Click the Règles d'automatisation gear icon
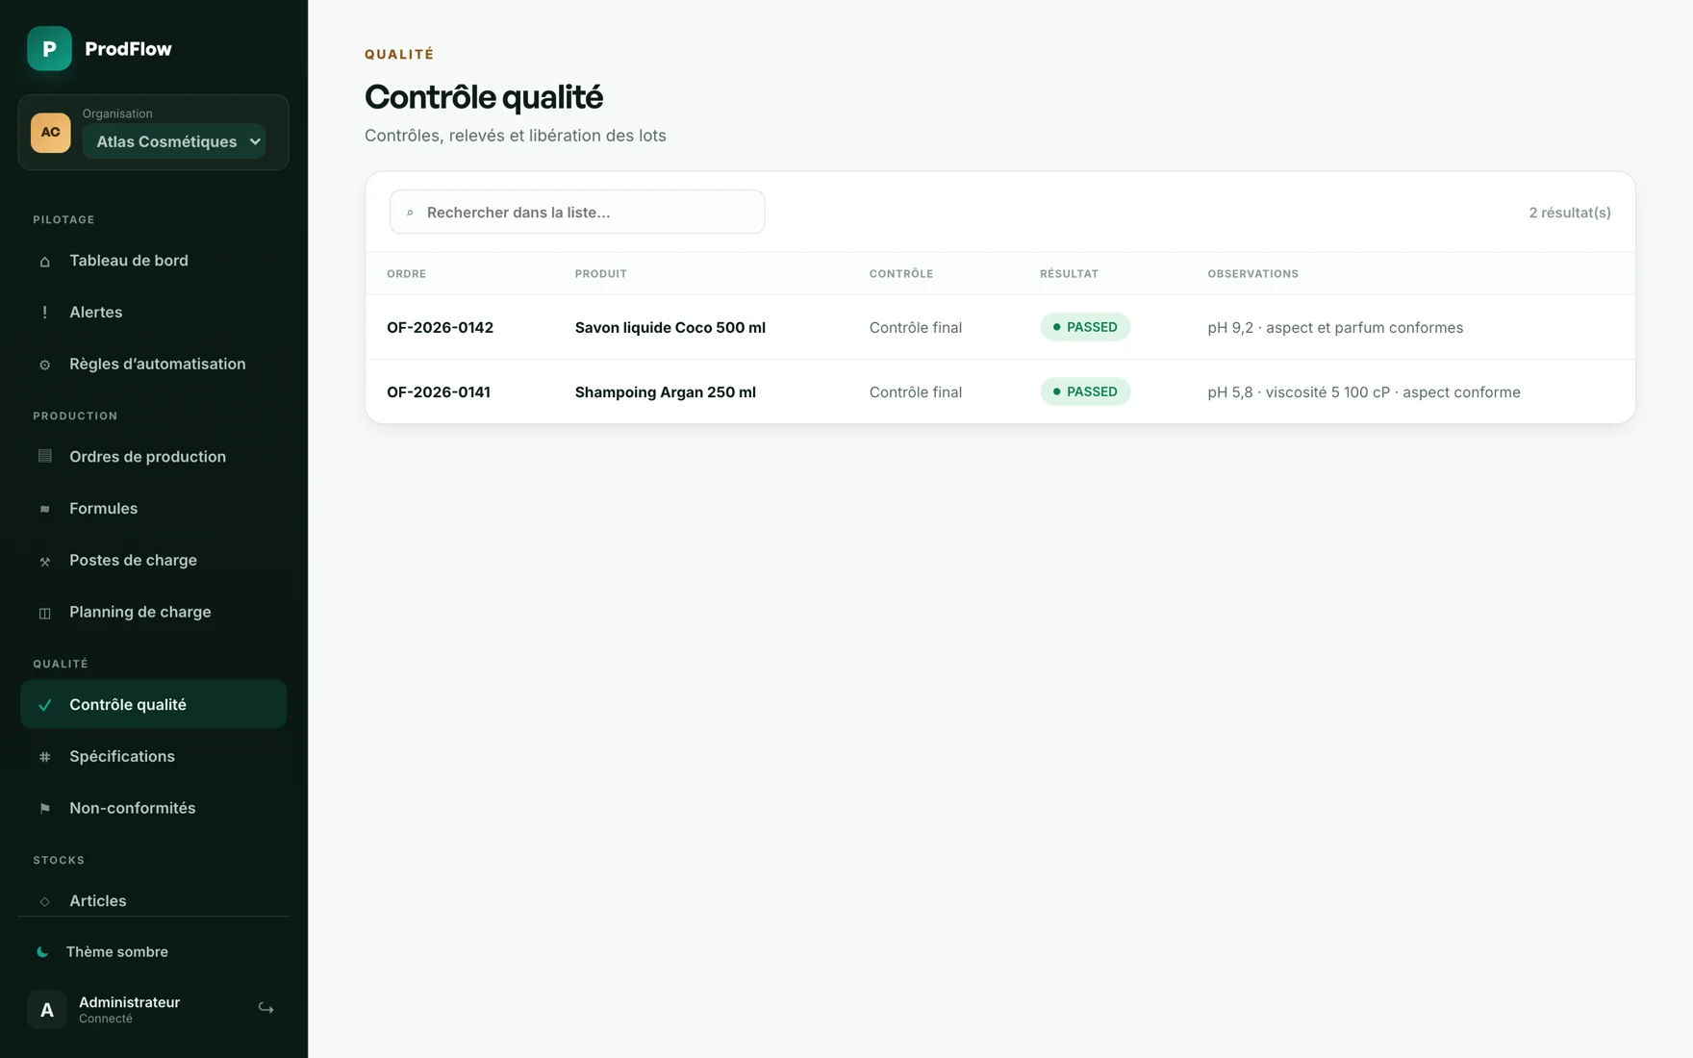The image size is (1693, 1058). 44,365
